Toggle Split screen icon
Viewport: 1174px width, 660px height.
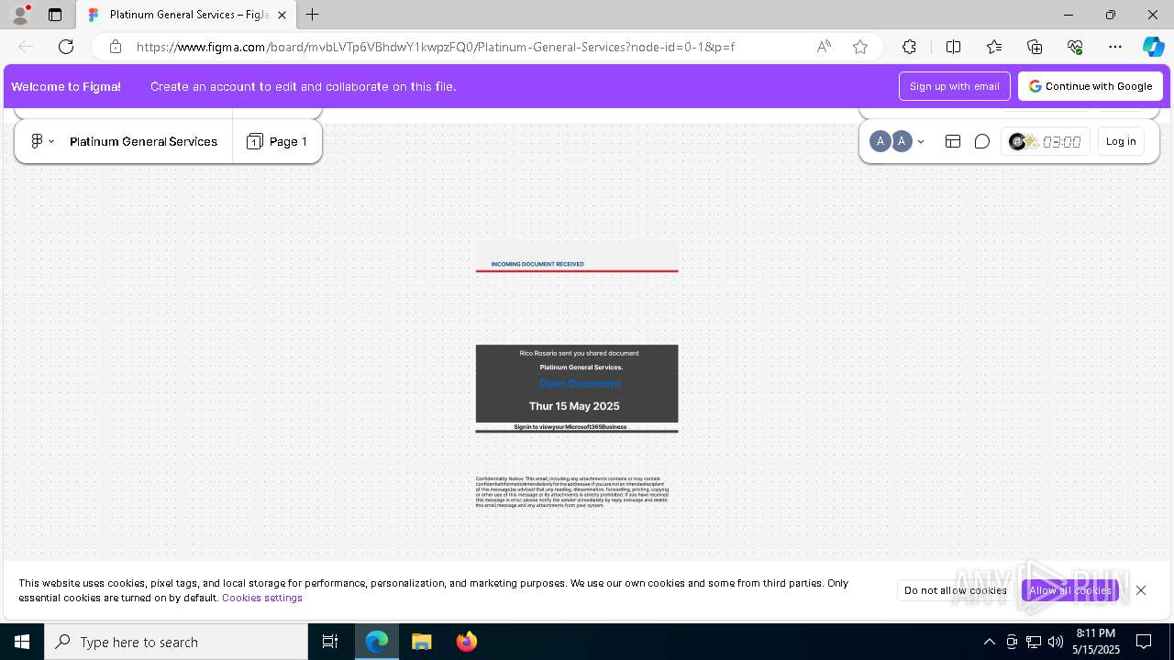pyautogui.click(x=953, y=47)
